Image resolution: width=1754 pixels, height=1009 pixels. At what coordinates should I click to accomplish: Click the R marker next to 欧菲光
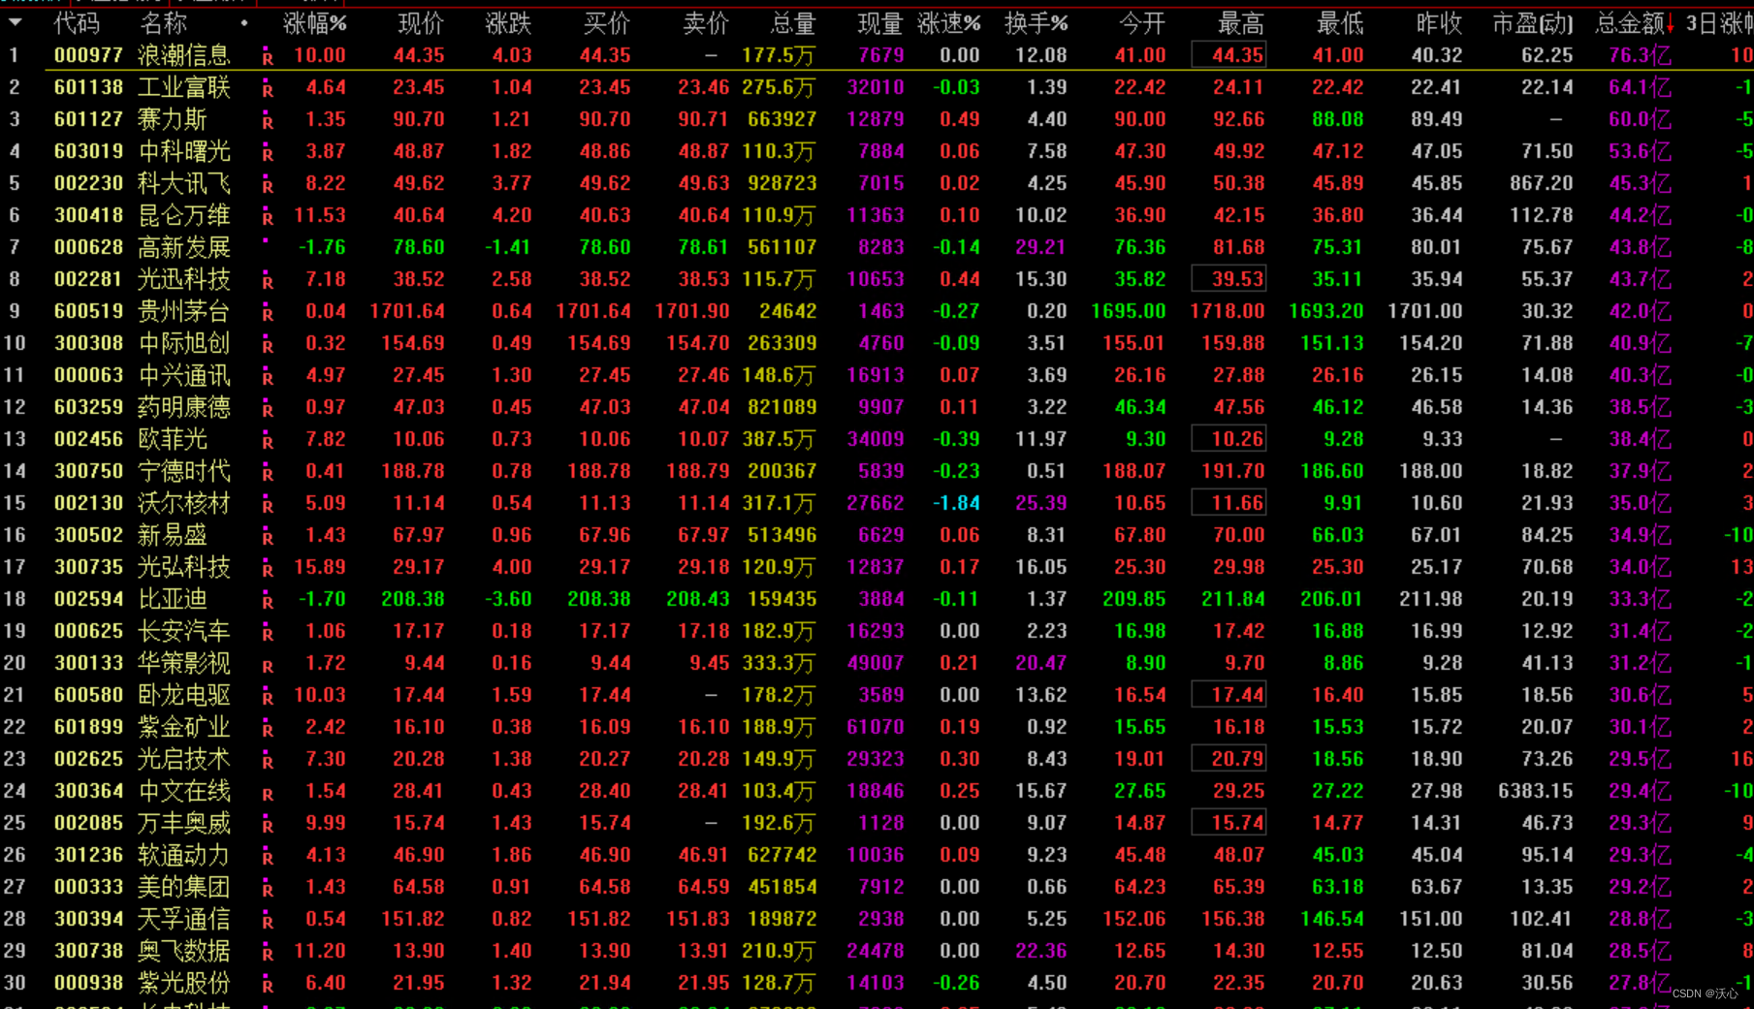pyautogui.click(x=268, y=442)
